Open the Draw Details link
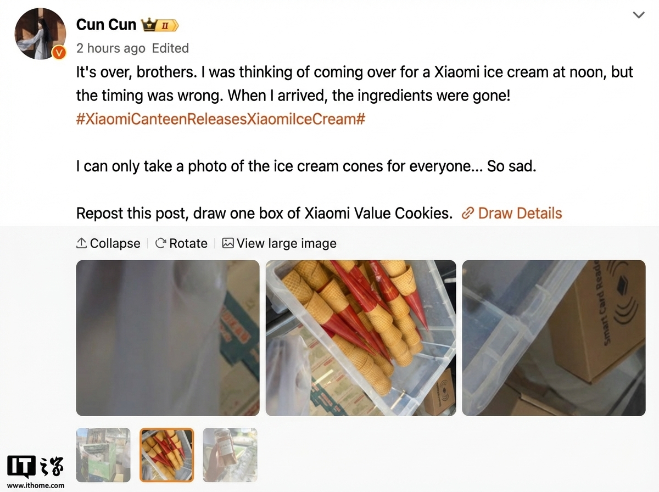This screenshot has height=492, width=659. (520, 213)
